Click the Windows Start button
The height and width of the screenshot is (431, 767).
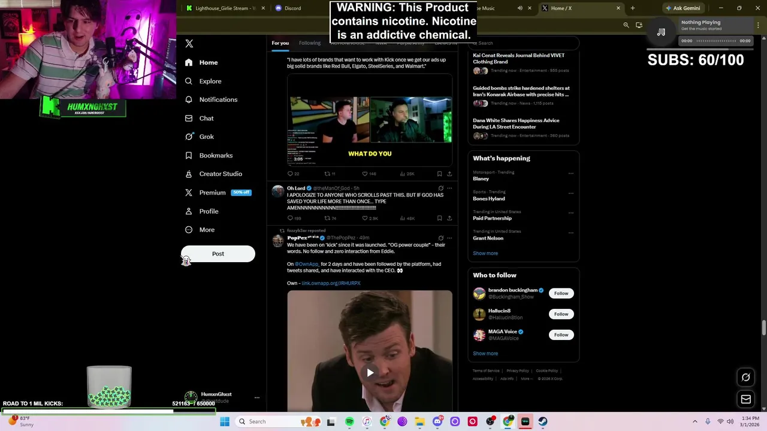tap(225, 421)
